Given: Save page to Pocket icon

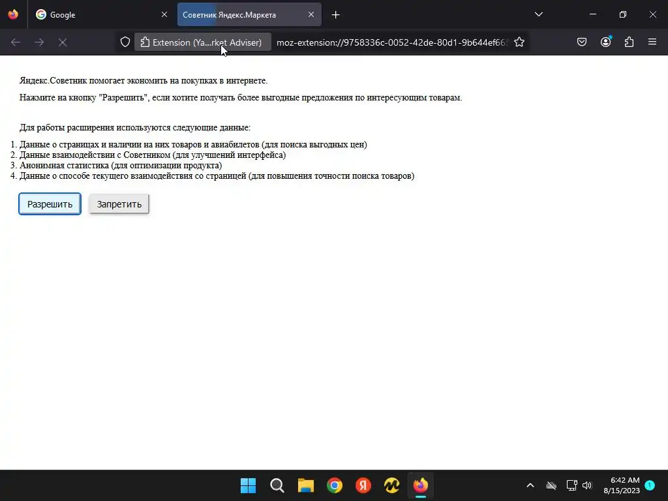Looking at the screenshot, I should point(581,42).
